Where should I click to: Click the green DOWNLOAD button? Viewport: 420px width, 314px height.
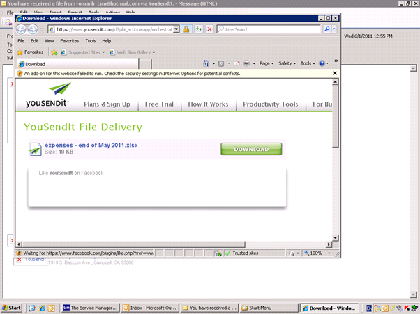coord(251,149)
